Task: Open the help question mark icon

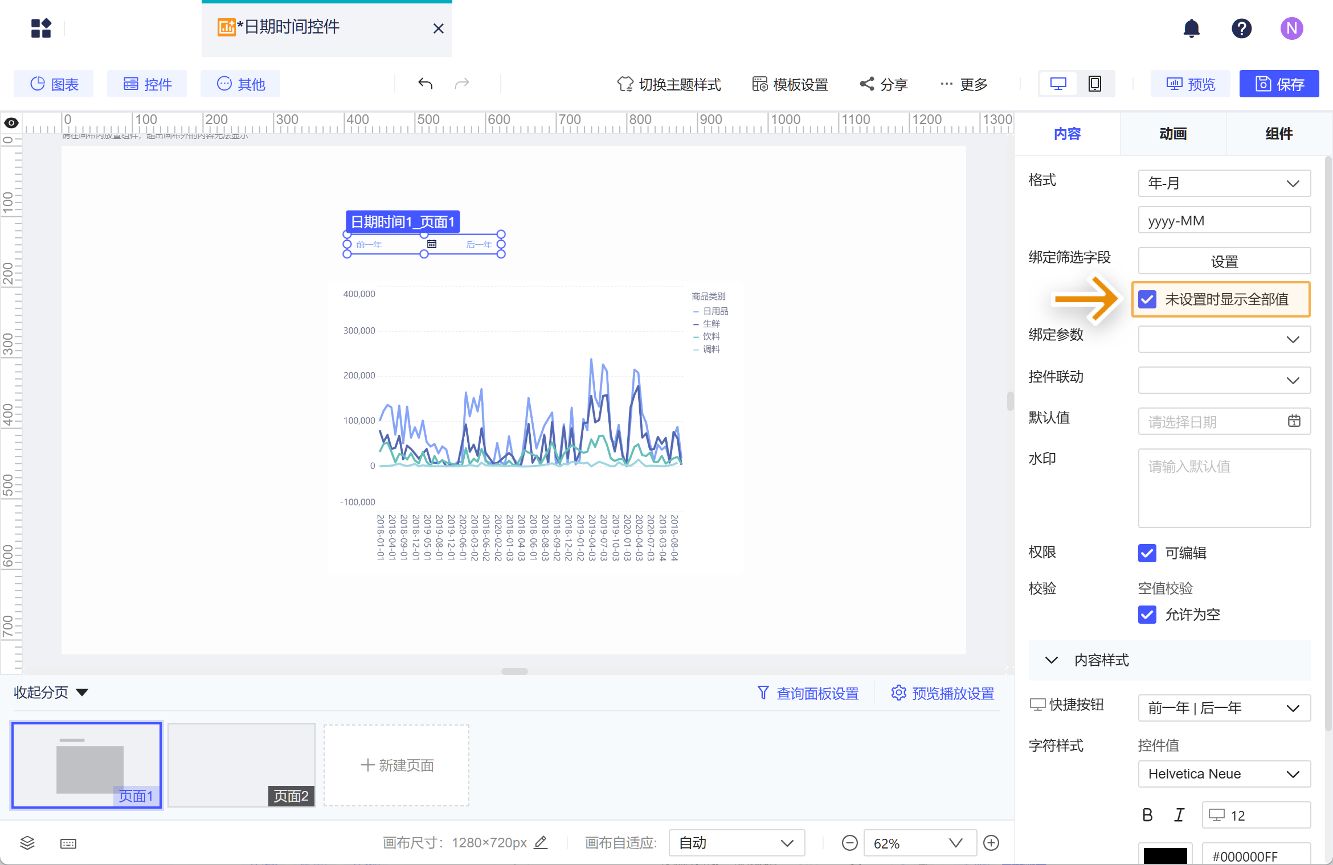Action: 1241,28
